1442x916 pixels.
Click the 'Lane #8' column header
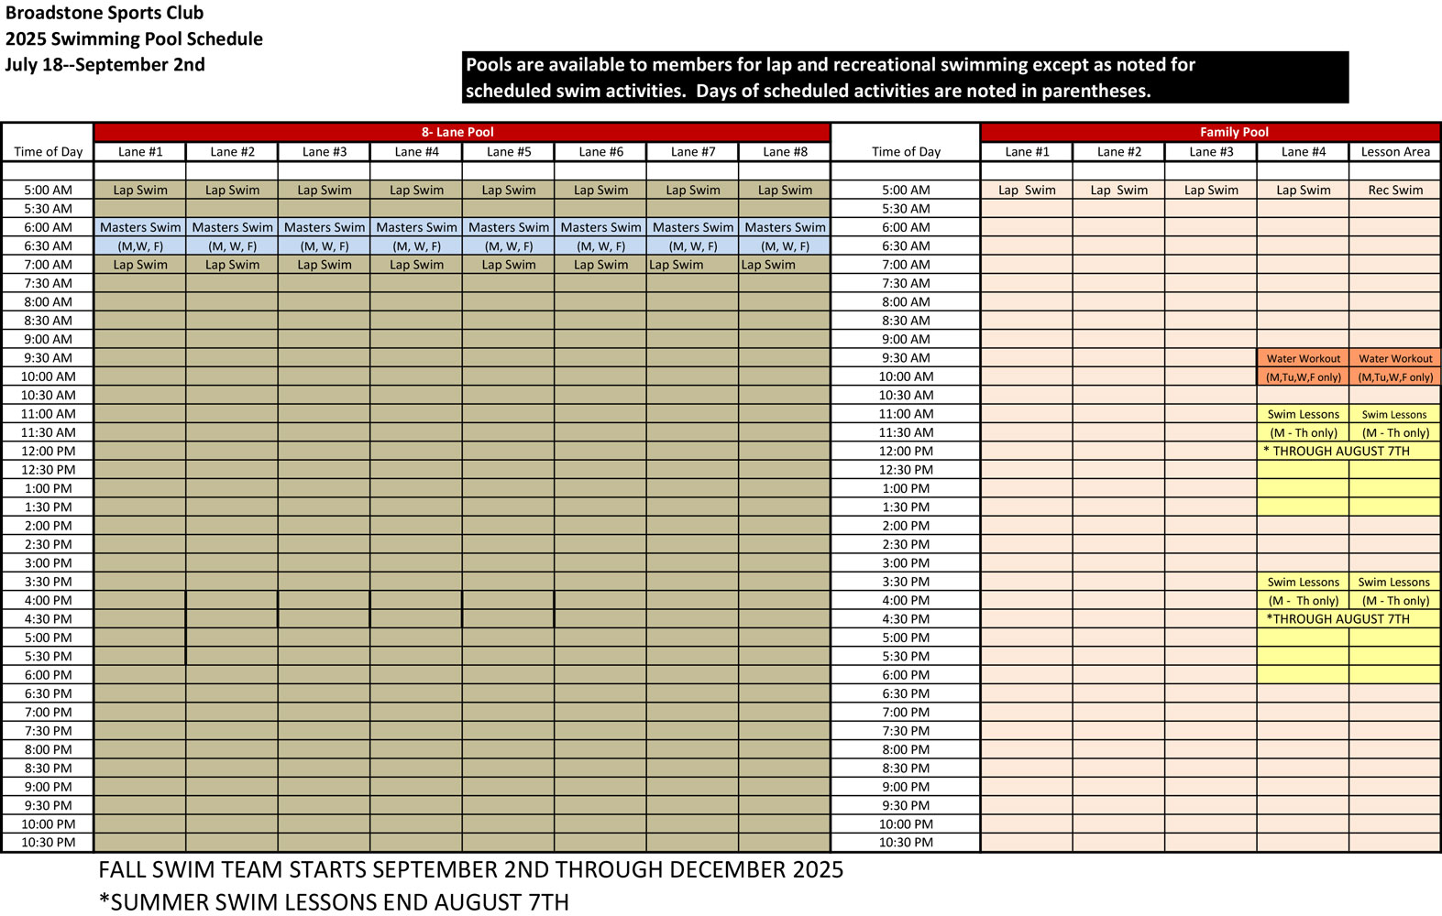pos(785,152)
